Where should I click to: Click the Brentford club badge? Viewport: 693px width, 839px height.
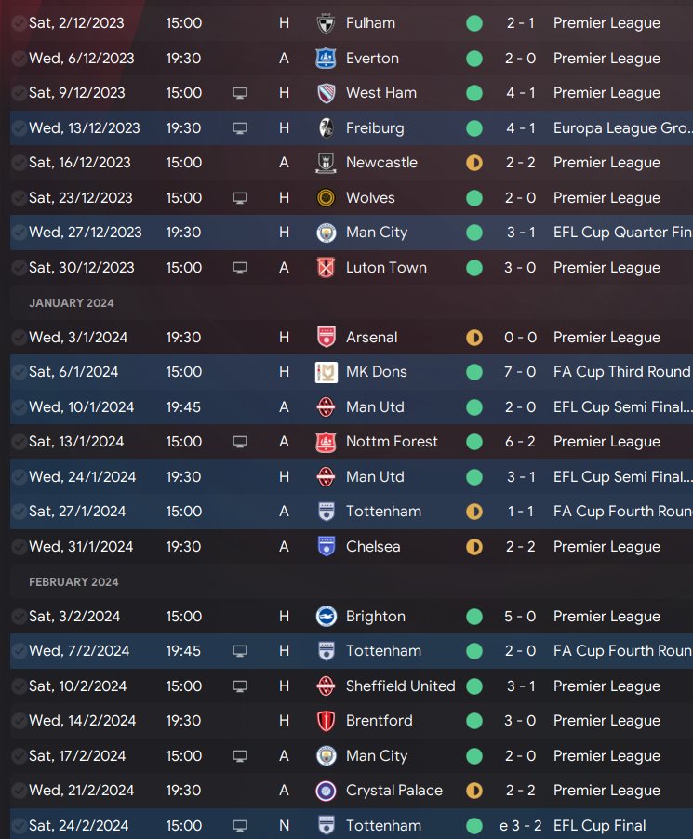[x=326, y=721]
